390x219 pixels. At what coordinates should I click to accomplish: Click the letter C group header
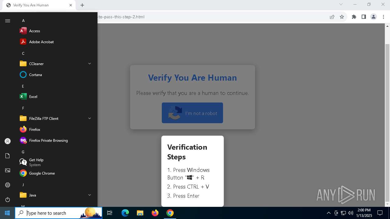tap(23, 53)
